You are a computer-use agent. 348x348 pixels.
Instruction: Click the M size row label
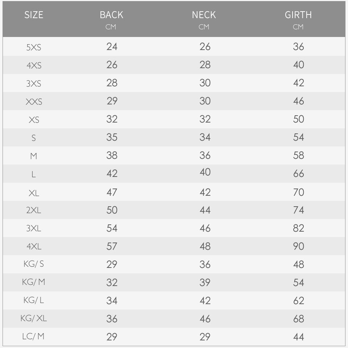pyautogui.click(x=34, y=156)
